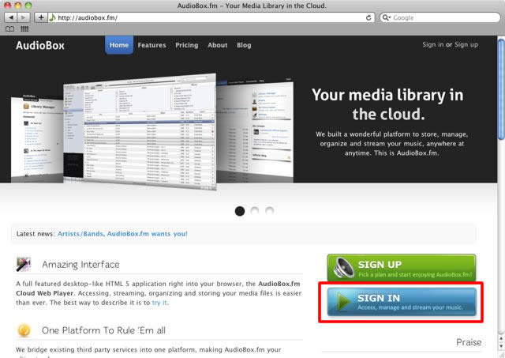The image size is (505, 358).
Task: Click the yellow One Platform icon
Action: point(24,330)
